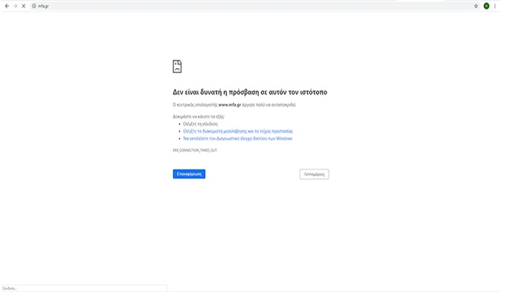The height and width of the screenshot is (292, 520).
Task: Click the browser forward arrow
Action: (15, 6)
